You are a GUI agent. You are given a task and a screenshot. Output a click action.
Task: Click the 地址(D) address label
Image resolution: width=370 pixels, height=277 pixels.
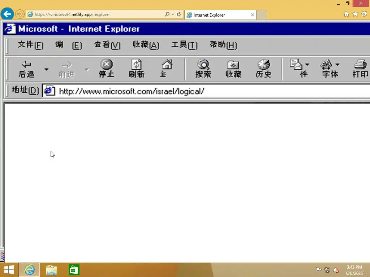pyautogui.click(x=25, y=90)
